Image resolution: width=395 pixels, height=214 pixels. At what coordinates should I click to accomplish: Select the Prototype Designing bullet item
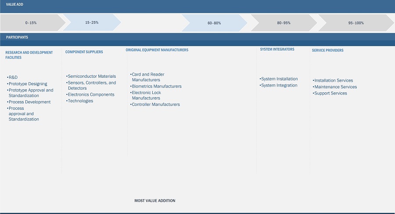tap(28, 84)
